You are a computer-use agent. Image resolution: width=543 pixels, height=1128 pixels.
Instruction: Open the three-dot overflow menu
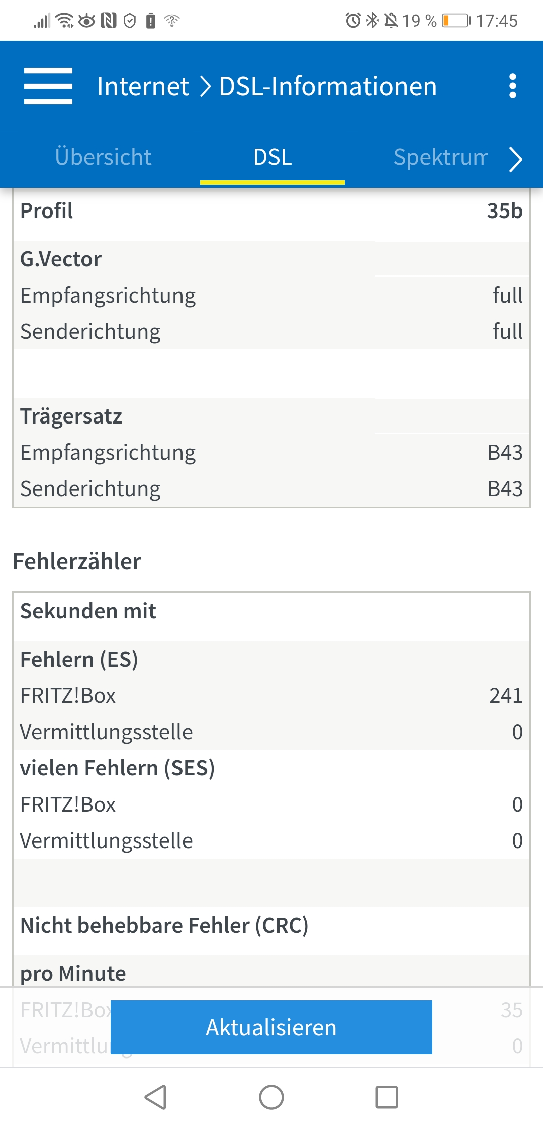point(512,86)
